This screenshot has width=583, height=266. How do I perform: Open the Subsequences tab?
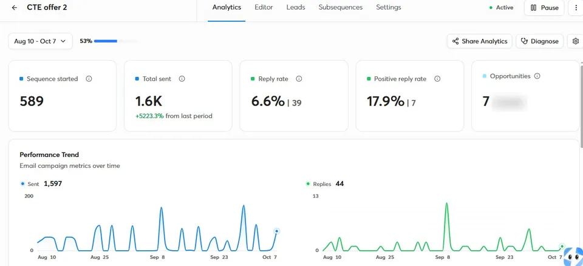click(341, 7)
